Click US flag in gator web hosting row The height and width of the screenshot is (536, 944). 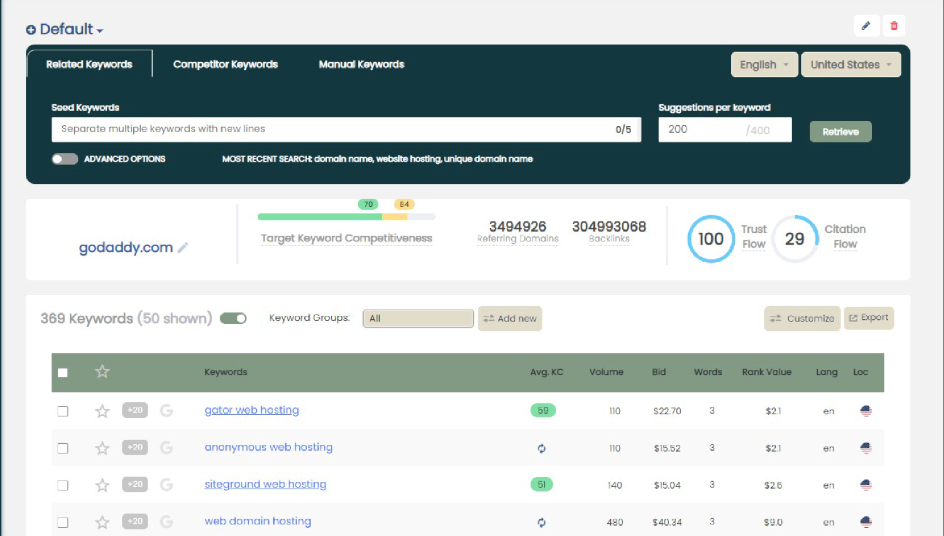click(x=866, y=411)
